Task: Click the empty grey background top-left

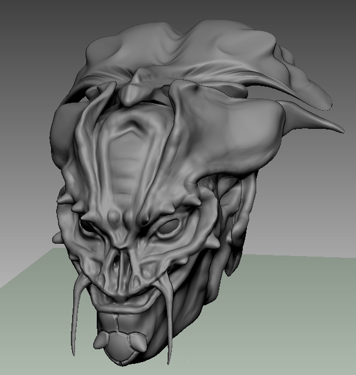Action: click(35, 35)
